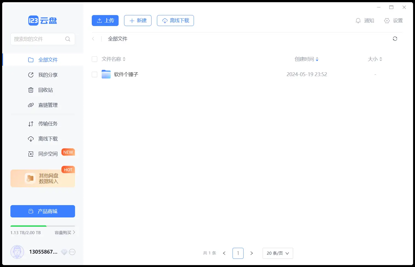415x267 pixels.
Task: Open 离线下载 in sidebar
Action: pyautogui.click(x=43, y=139)
